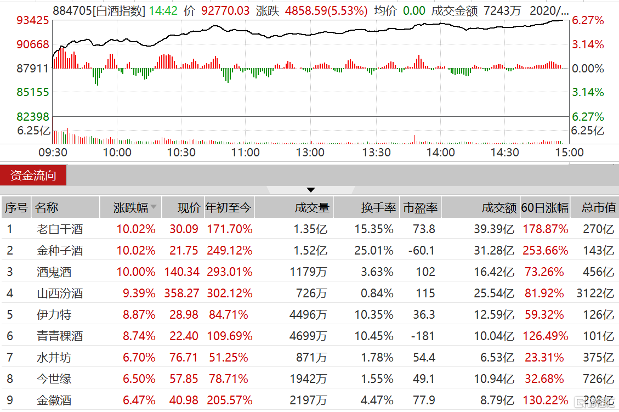Click the 60日涨幅 column header
Image resolution: width=619 pixels, height=412 pixels.
click(x=545, y=207)
